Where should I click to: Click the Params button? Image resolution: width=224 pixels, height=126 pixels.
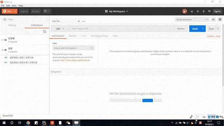[181, 29]
